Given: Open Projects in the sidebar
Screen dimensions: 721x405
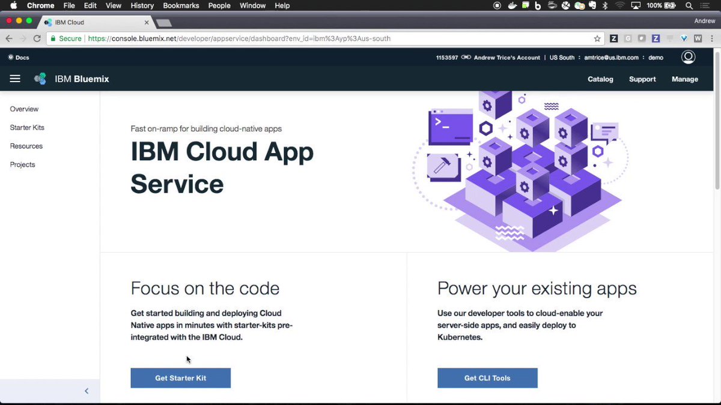Looking at the screenshot, I should 23,165.
